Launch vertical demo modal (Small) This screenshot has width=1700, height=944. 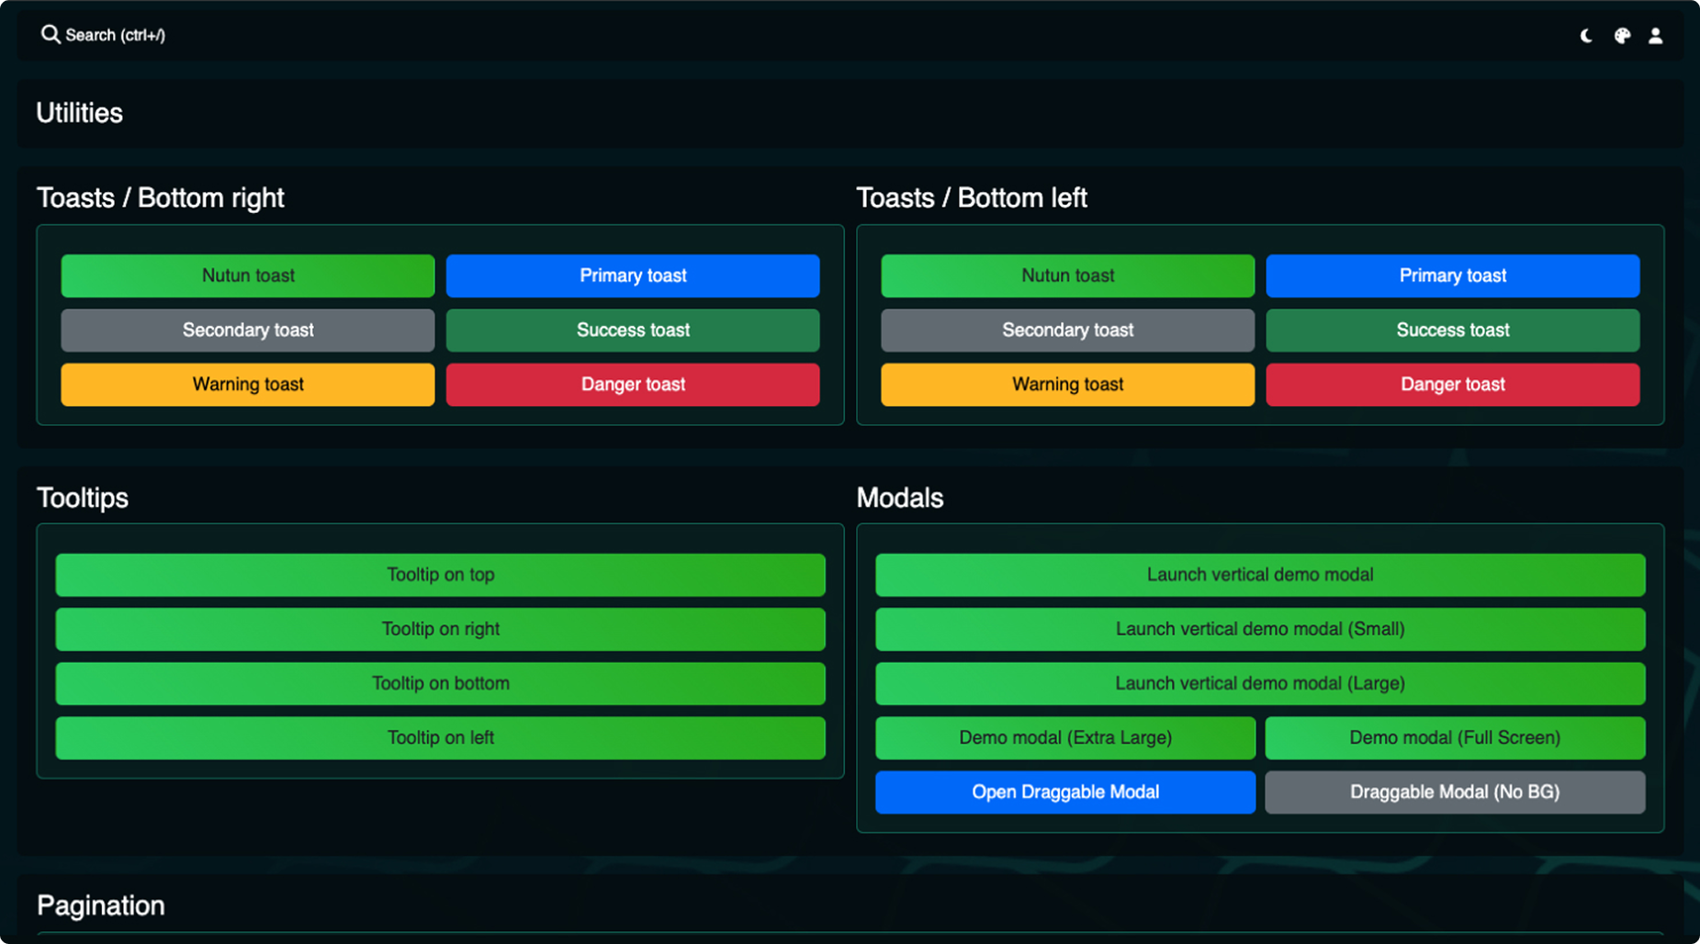[1260, 629]
